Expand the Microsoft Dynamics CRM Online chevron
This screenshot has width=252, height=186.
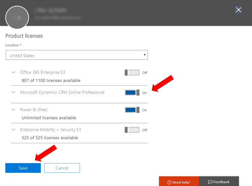tap(13, 92)
